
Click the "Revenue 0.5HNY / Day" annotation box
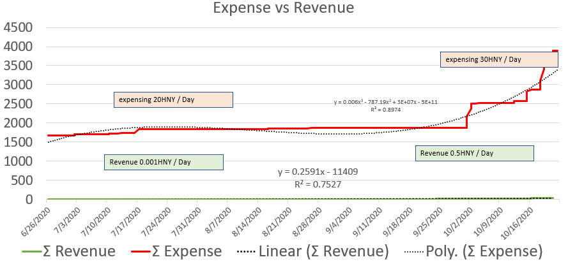[473, 153]
